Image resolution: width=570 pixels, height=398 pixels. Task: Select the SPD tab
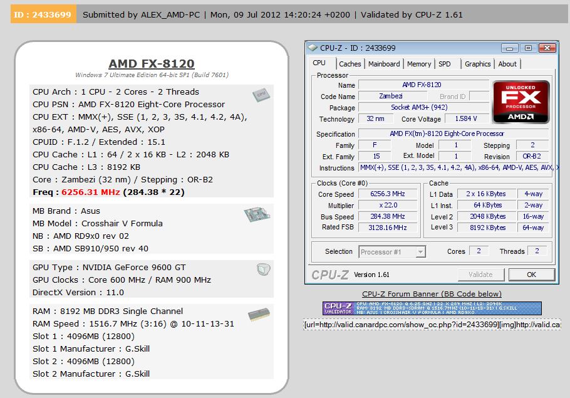(444, 64)
